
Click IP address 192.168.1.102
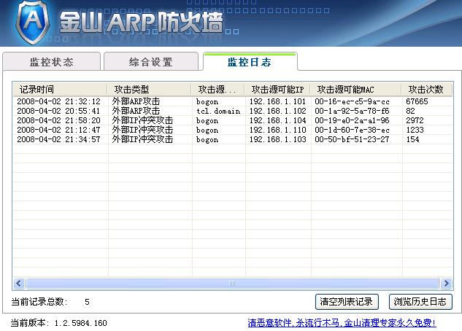[277, 111]
